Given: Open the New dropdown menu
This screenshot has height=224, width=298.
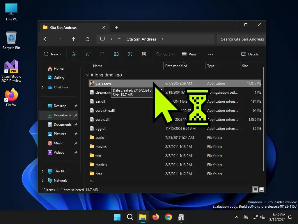Looking at the screenshot, I should click(53, 54).
